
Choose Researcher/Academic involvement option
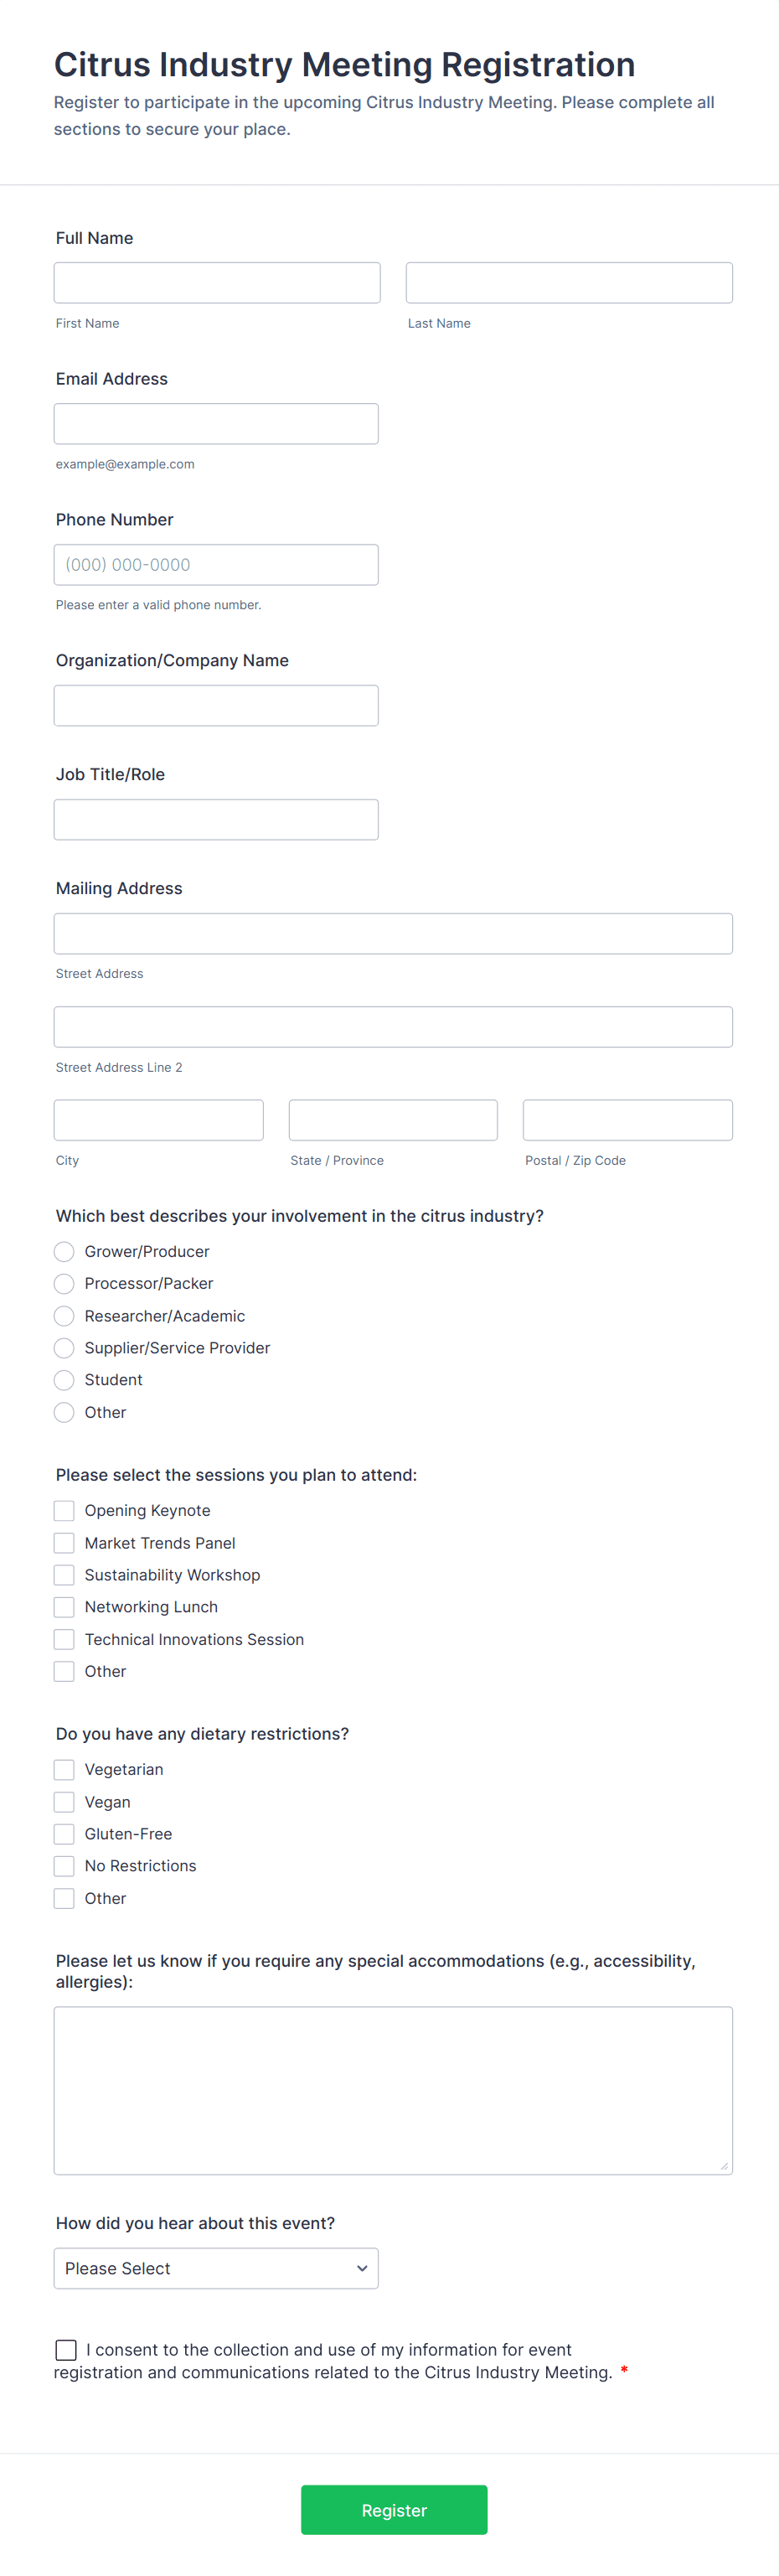pyautogui.click(x=64, y=1315)
